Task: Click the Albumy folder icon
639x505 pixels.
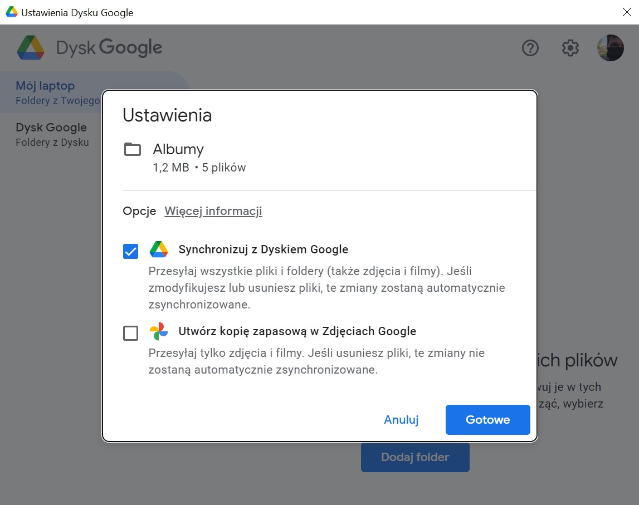Action: 133,149
